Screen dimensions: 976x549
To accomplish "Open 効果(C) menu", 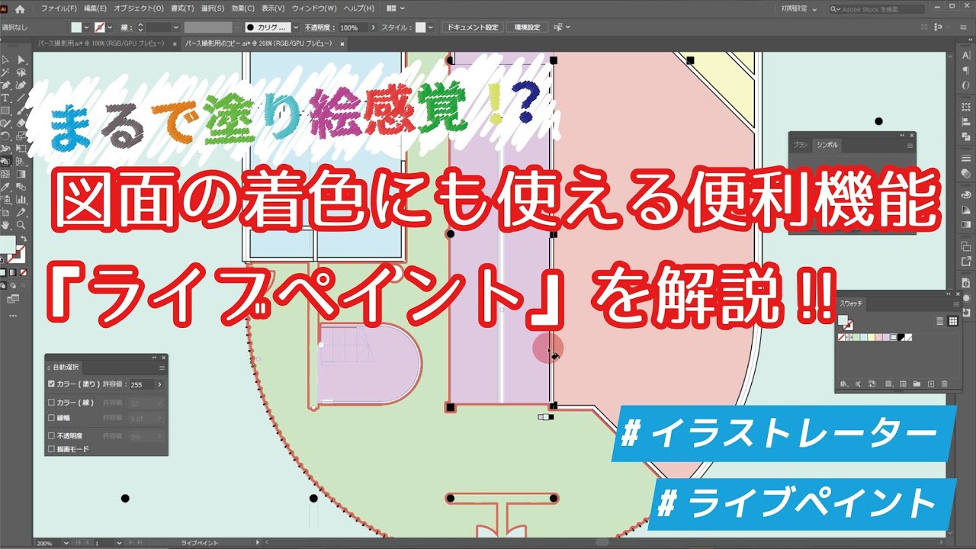I will click(x=242, y=8).
